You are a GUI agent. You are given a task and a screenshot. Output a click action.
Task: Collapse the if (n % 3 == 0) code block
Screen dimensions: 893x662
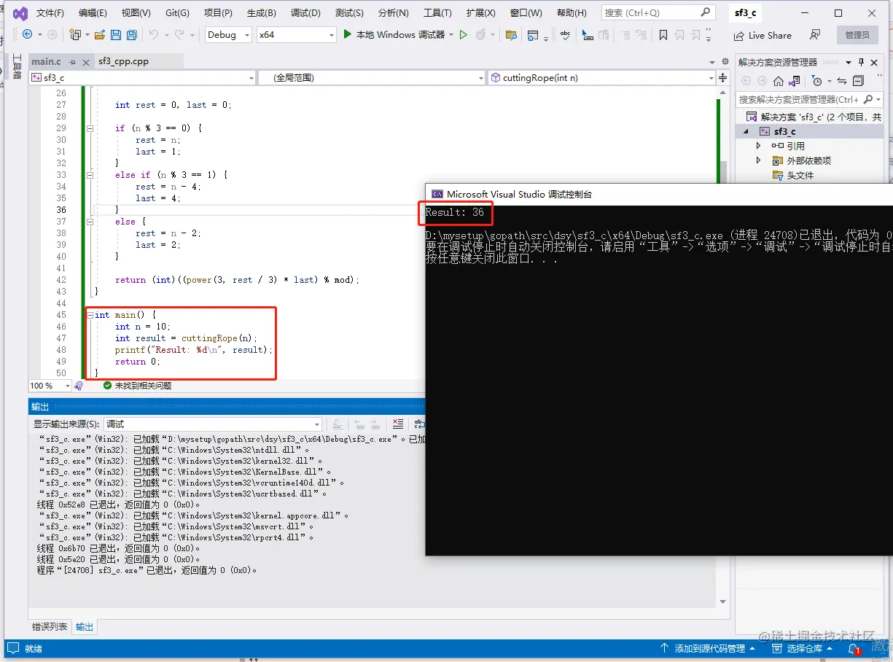(90, 128)
